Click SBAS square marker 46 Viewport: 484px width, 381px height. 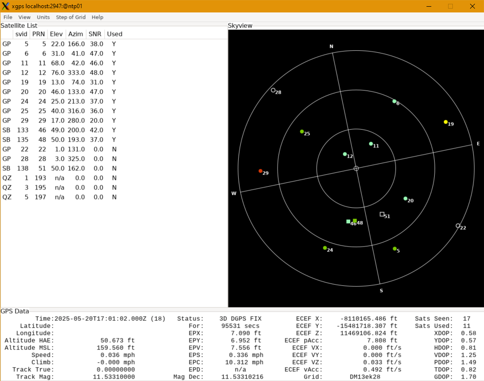(x=348, y=221)
